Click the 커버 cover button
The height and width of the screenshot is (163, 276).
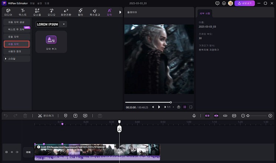28,152
